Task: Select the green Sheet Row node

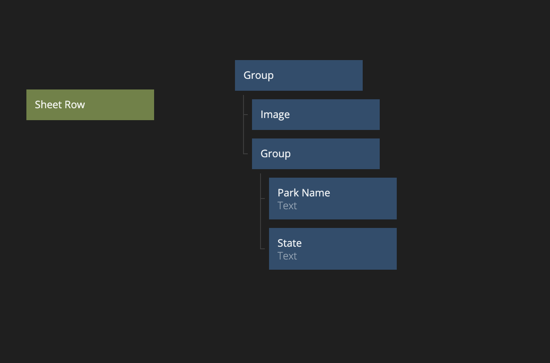Action: tap(90, 105)
